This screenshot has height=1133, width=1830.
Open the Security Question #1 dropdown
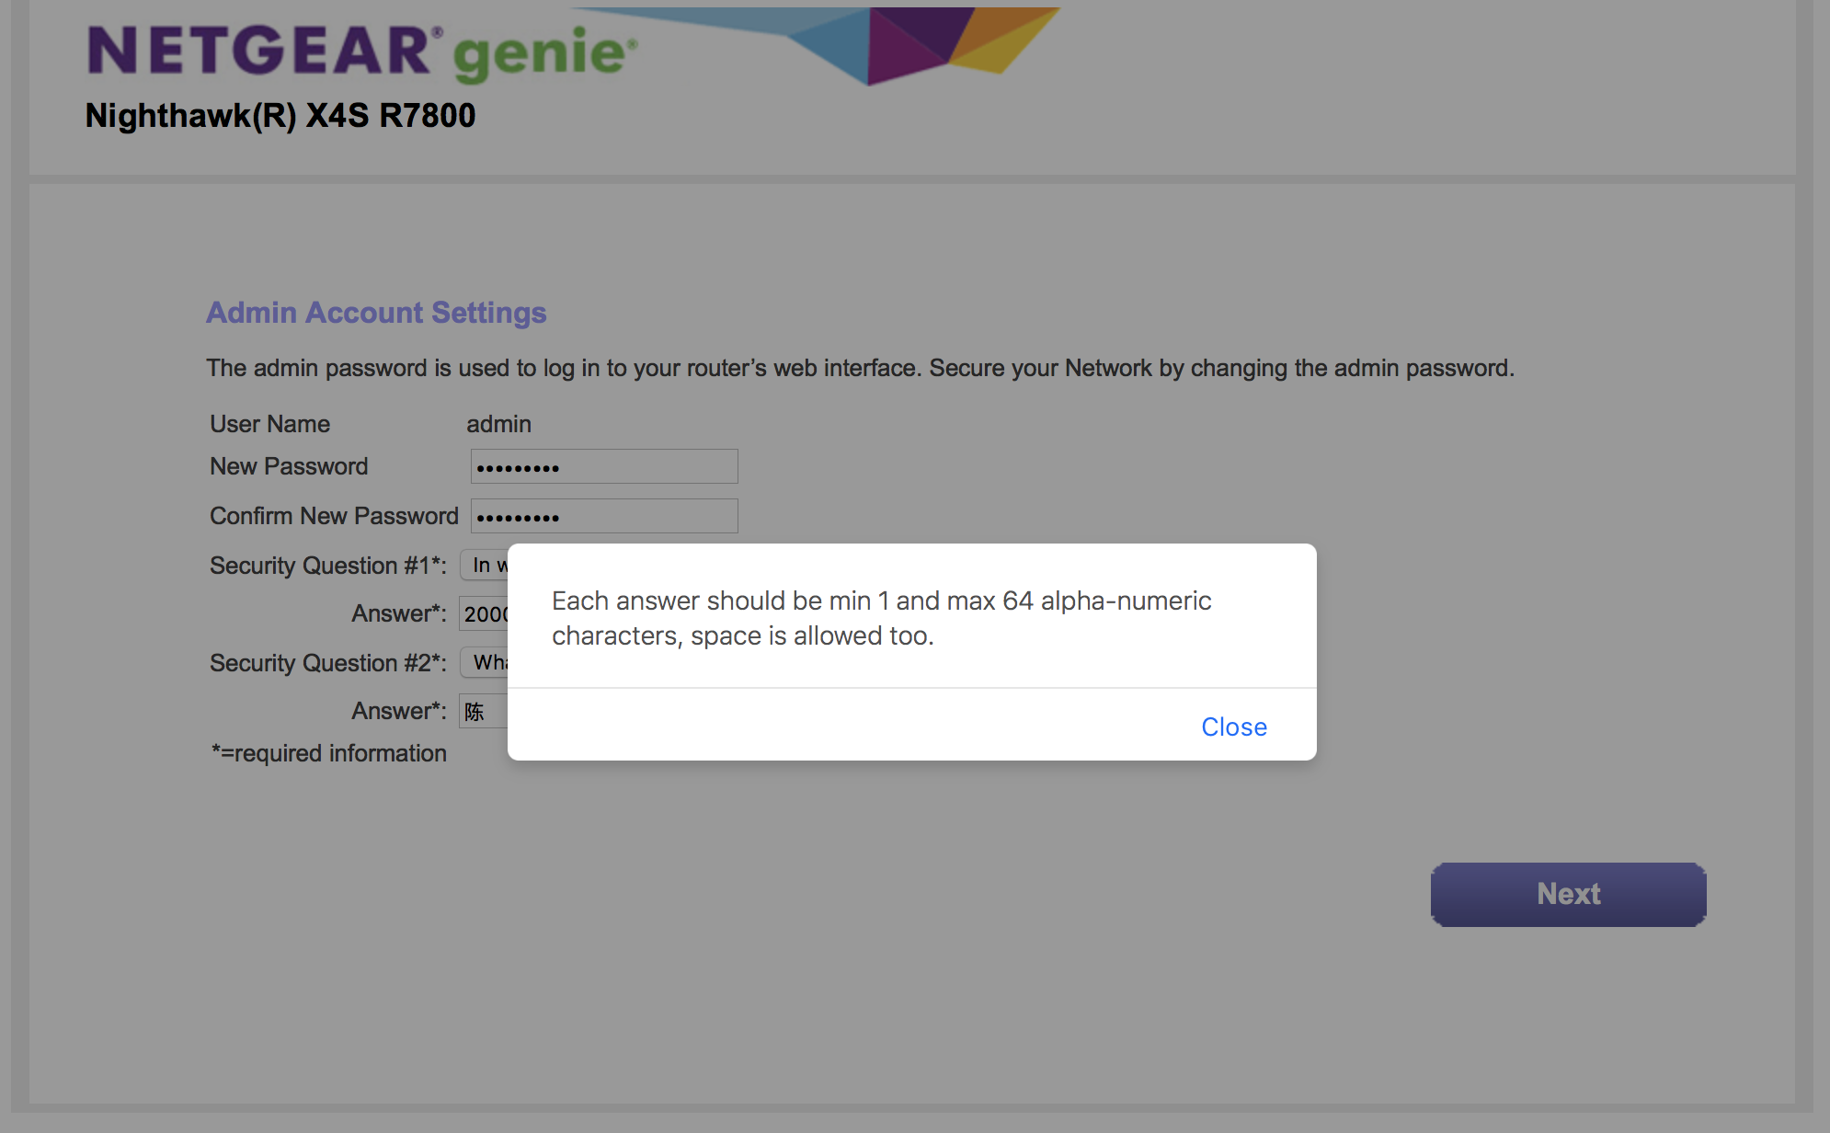tap(485, 565)
